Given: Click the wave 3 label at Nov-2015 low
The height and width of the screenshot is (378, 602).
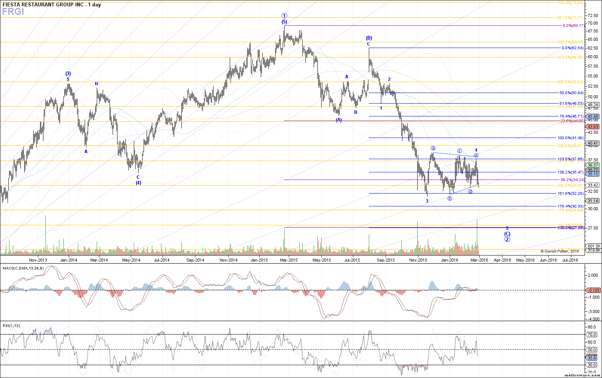Looking at the screenshot, I should click(427, 201).
